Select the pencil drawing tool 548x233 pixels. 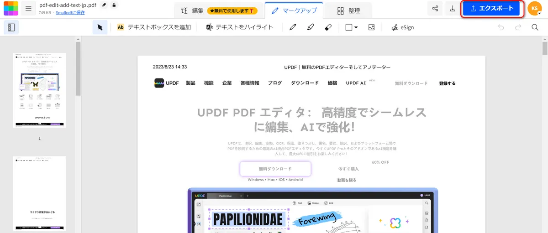pos(293,27)
